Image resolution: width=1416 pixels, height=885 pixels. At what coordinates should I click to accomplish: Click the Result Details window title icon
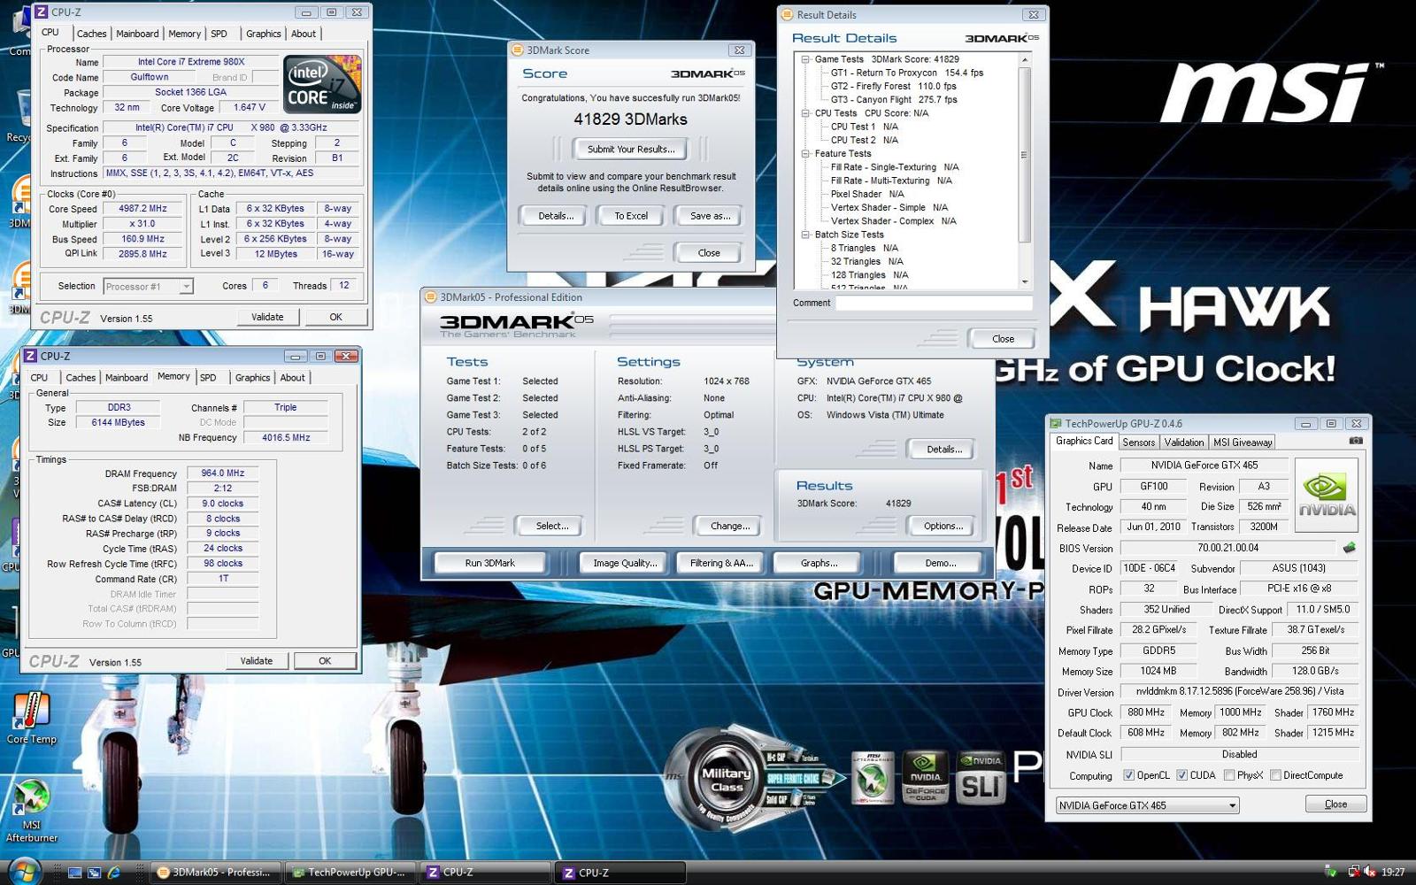coord(788,15)
